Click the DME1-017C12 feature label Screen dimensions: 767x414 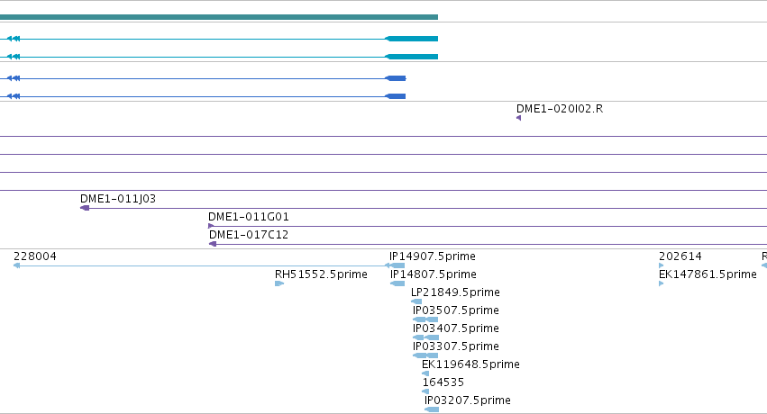pyautogui.click(x=249, y=235)
